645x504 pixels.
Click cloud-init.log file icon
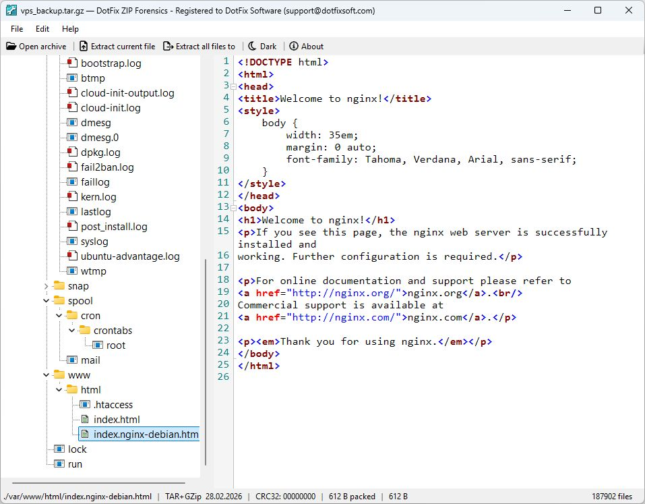click(72, 107)
